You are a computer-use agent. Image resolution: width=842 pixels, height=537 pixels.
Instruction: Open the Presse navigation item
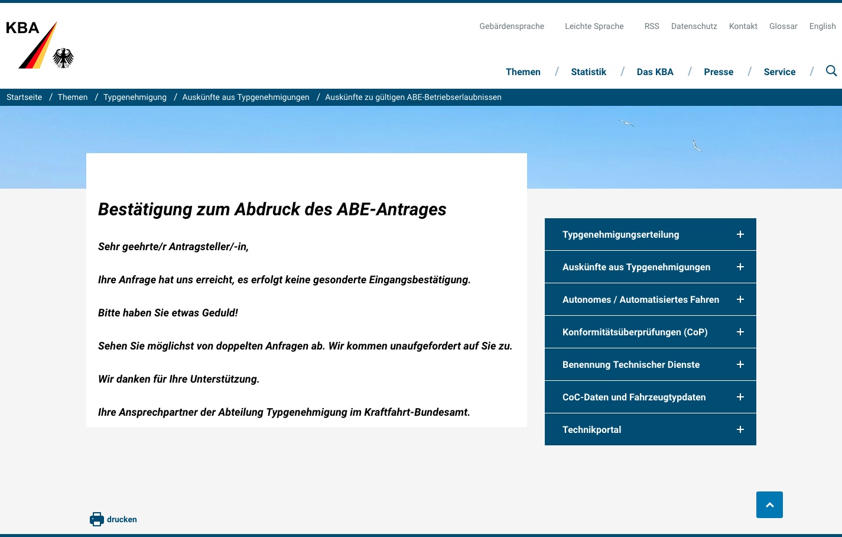click(x=719, y=72)
